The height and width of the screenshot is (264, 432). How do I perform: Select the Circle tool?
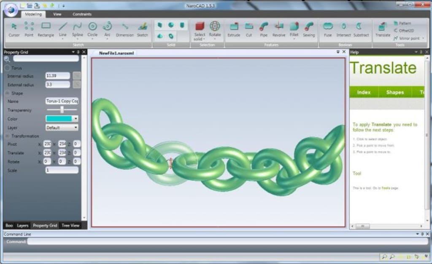click(92, 30)
